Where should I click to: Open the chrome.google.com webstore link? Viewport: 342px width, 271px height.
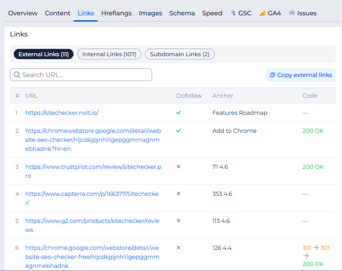click(x=92, y=257)
